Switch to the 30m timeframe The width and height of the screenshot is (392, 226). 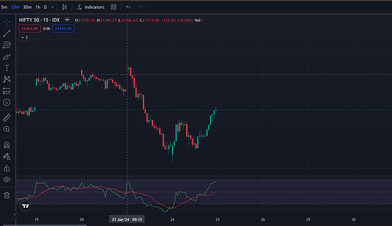pyautogui.click(x=27, y=7)
